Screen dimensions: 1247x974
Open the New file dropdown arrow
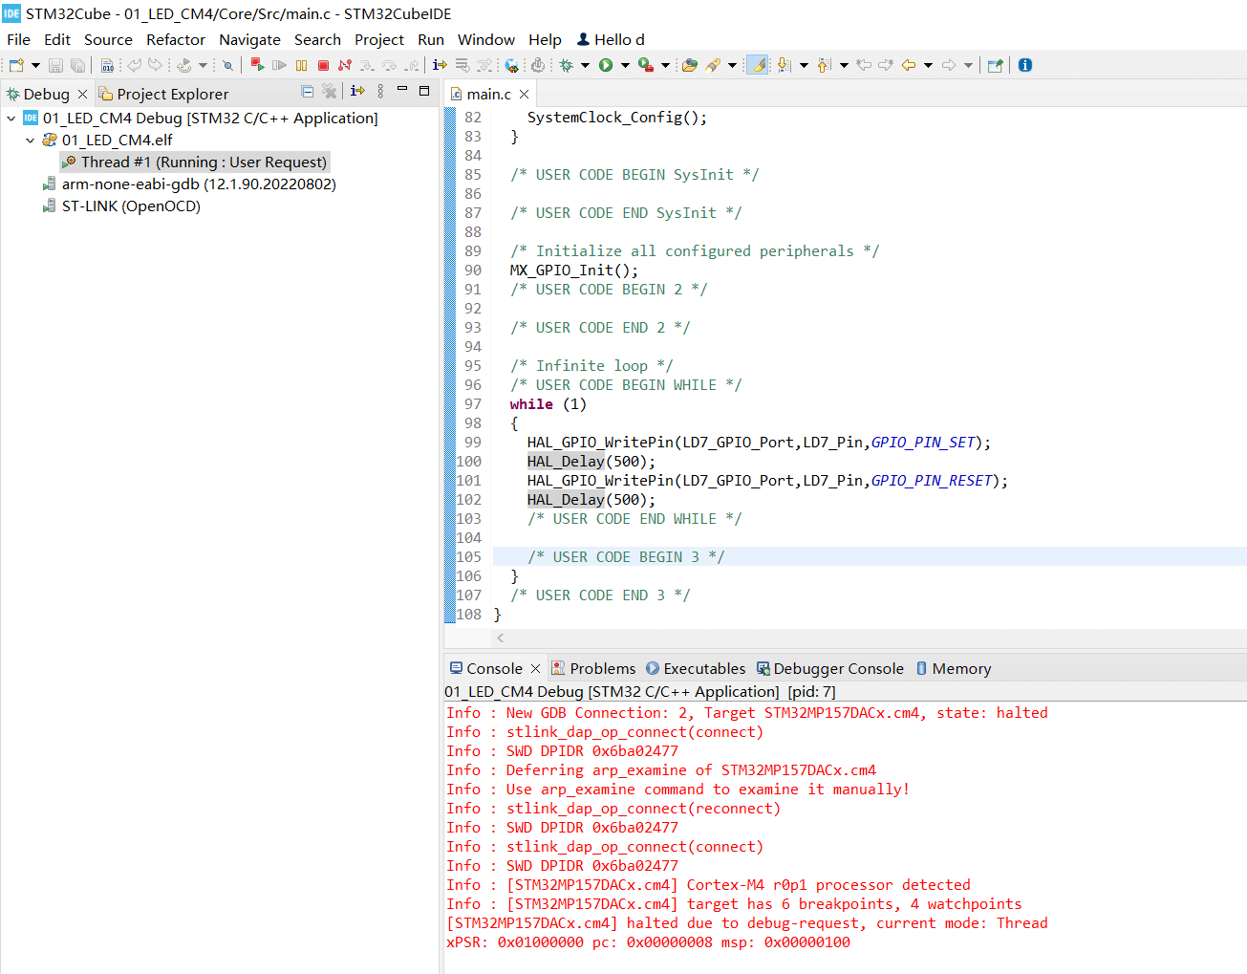click(x=35, y=65)
